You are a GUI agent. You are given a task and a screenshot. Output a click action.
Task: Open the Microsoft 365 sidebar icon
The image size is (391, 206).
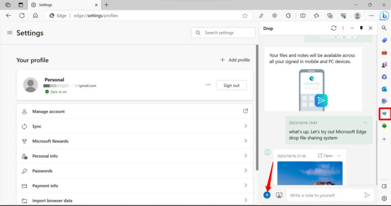pos(384,77)
